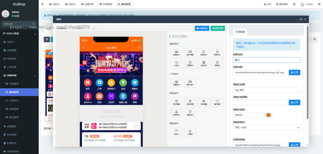
Task: Click 清除缓存 in top header
Action: coord(282,4)
